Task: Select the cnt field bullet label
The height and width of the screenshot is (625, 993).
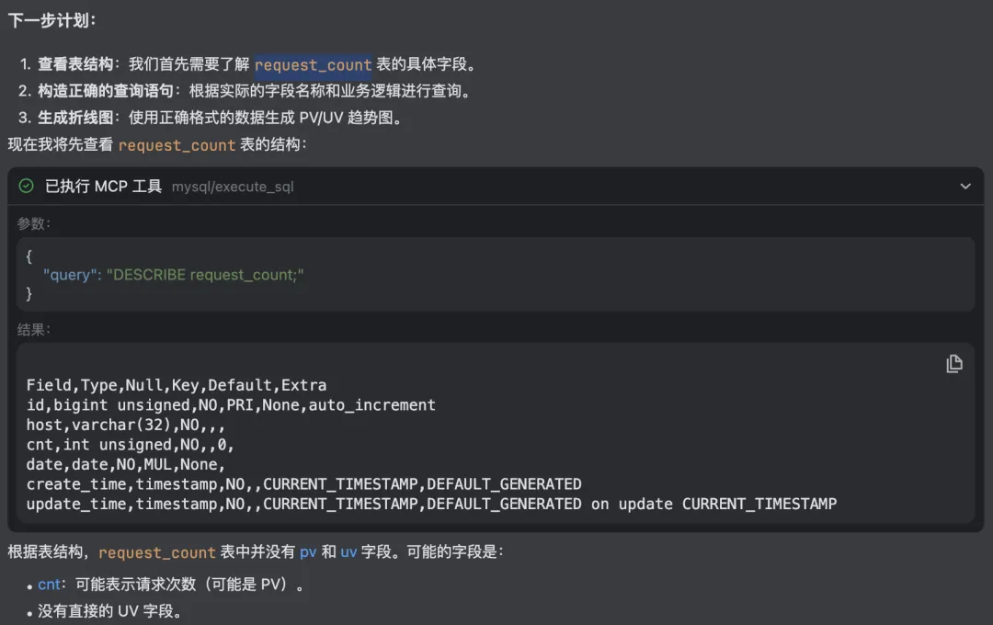Action: tap(49, 584)
